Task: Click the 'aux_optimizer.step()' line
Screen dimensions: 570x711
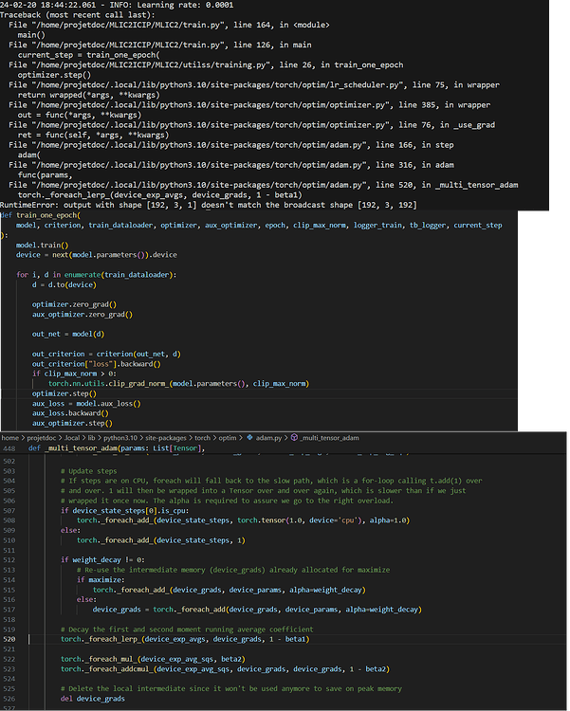Action: click(72, 423)
